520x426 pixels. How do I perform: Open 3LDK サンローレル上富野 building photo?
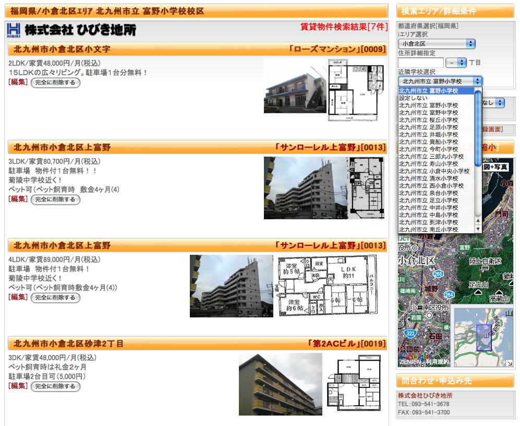pos(306,188)
